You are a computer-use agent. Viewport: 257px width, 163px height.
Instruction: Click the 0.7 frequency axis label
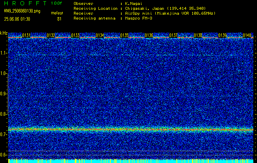(x=4, y=134)
